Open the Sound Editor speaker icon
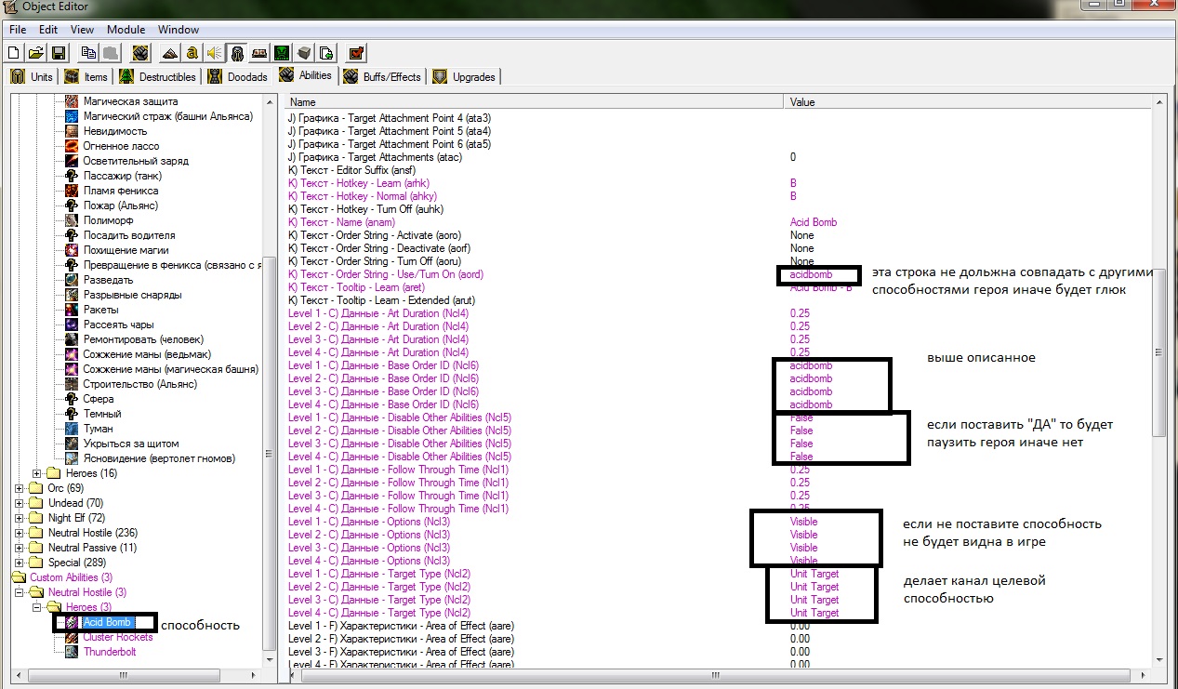The width and height of the screenshot is (1178, 689). [214, 53]
